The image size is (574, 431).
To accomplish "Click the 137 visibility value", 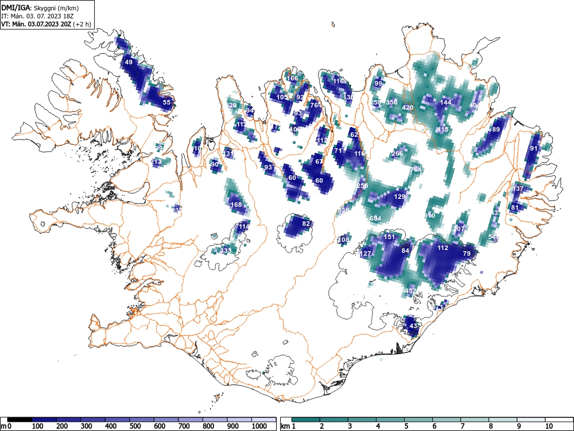I will coord(518,188).
